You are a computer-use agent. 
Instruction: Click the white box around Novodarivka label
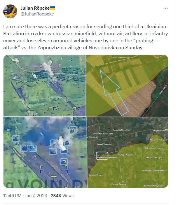(x=102, y=156)
